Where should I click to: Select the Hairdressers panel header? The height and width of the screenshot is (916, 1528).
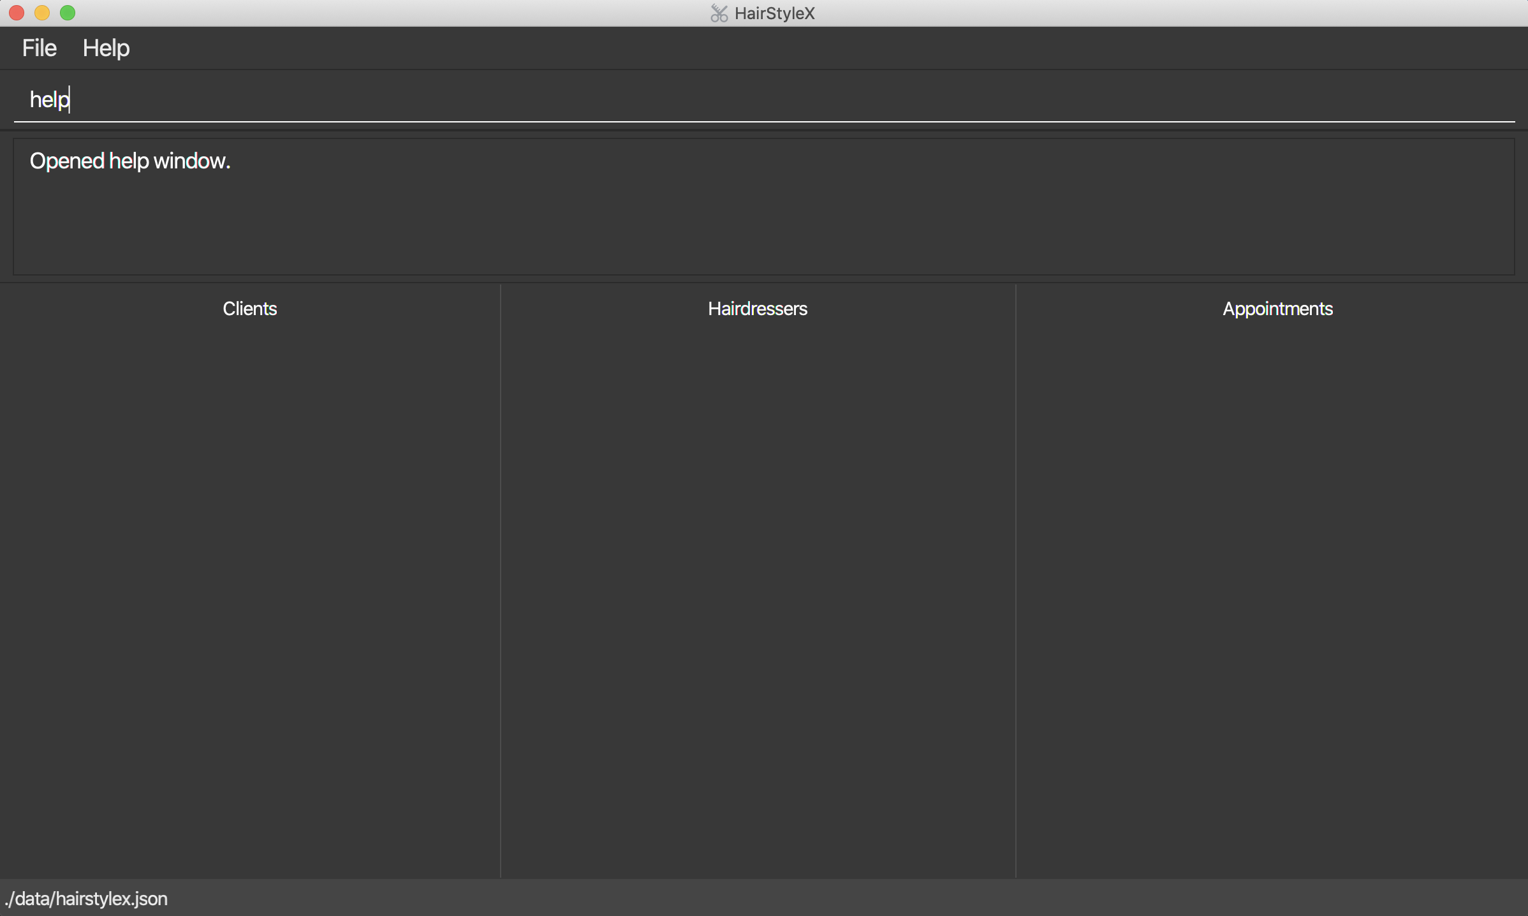tap(758, 309)
